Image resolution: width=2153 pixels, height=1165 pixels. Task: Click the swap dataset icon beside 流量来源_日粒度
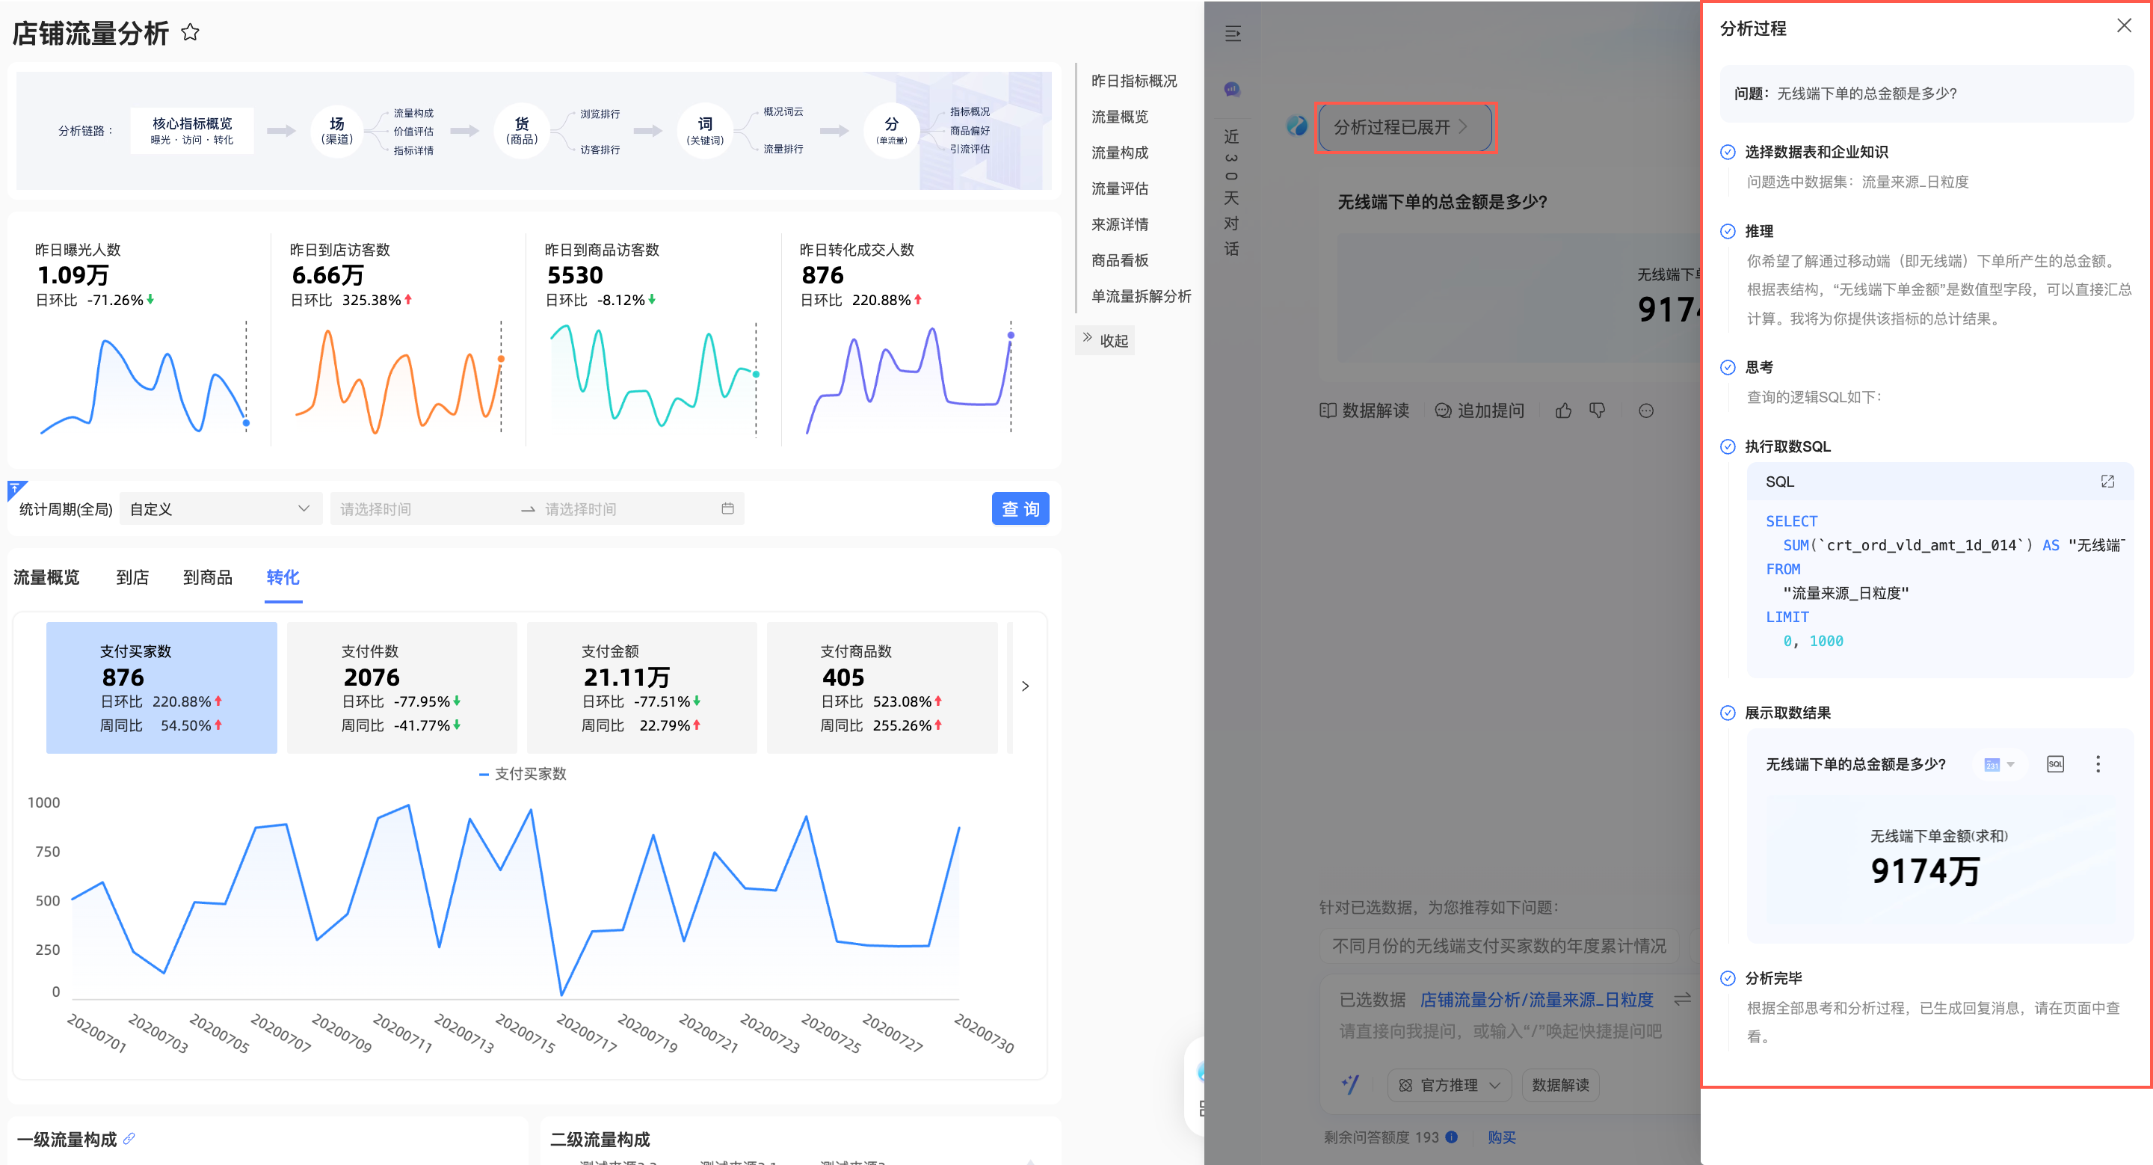1683,999
